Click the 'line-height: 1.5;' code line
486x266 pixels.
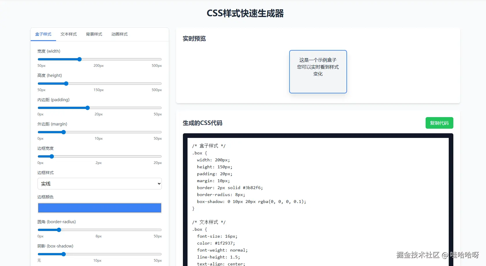218,257
